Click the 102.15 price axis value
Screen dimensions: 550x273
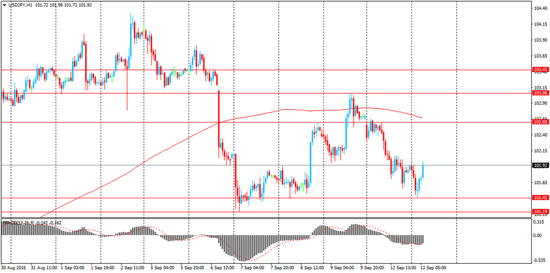click(541, 151)
